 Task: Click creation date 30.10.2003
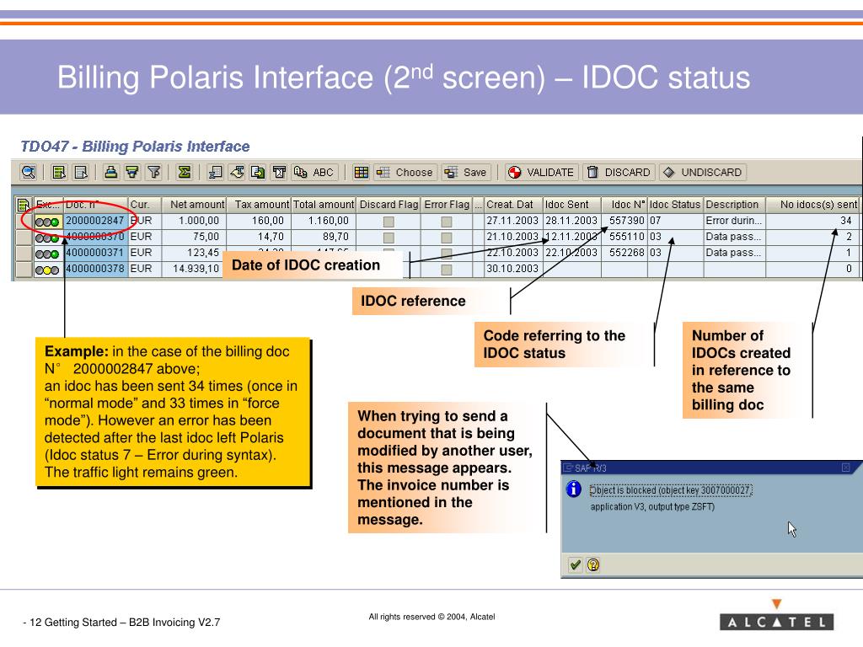pos(513,269)
